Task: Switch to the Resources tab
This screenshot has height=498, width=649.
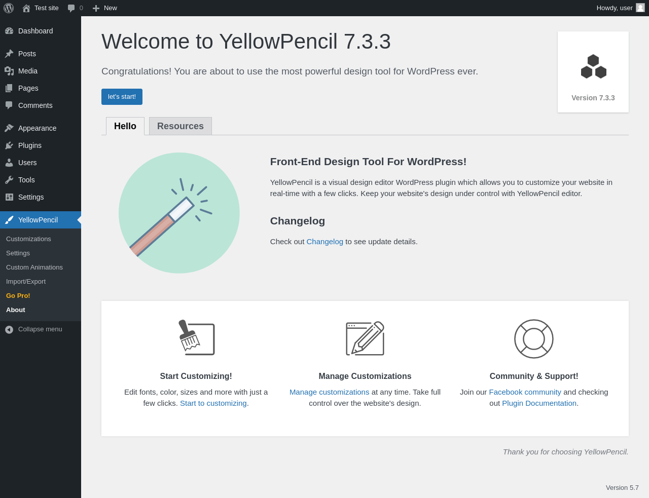Action: [x=181, y=126]
